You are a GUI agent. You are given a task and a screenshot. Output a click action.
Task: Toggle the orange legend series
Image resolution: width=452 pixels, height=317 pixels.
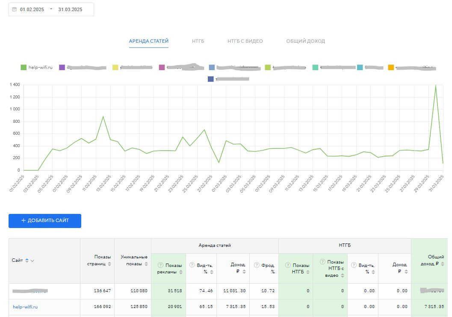pyautogui.click(x=391, y=67)
